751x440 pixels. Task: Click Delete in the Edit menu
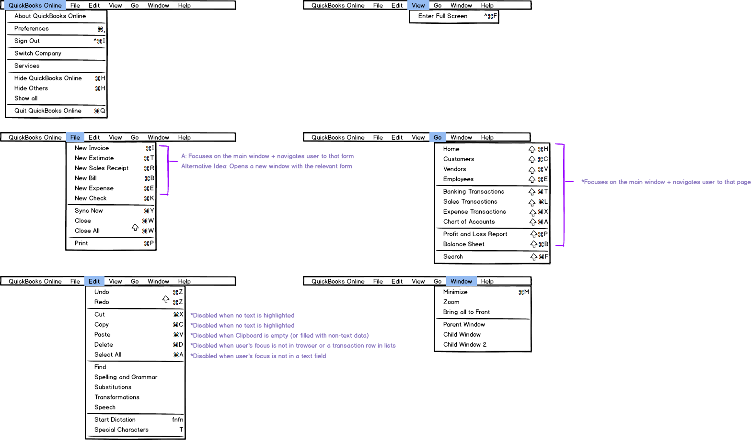tap(135, 344)
